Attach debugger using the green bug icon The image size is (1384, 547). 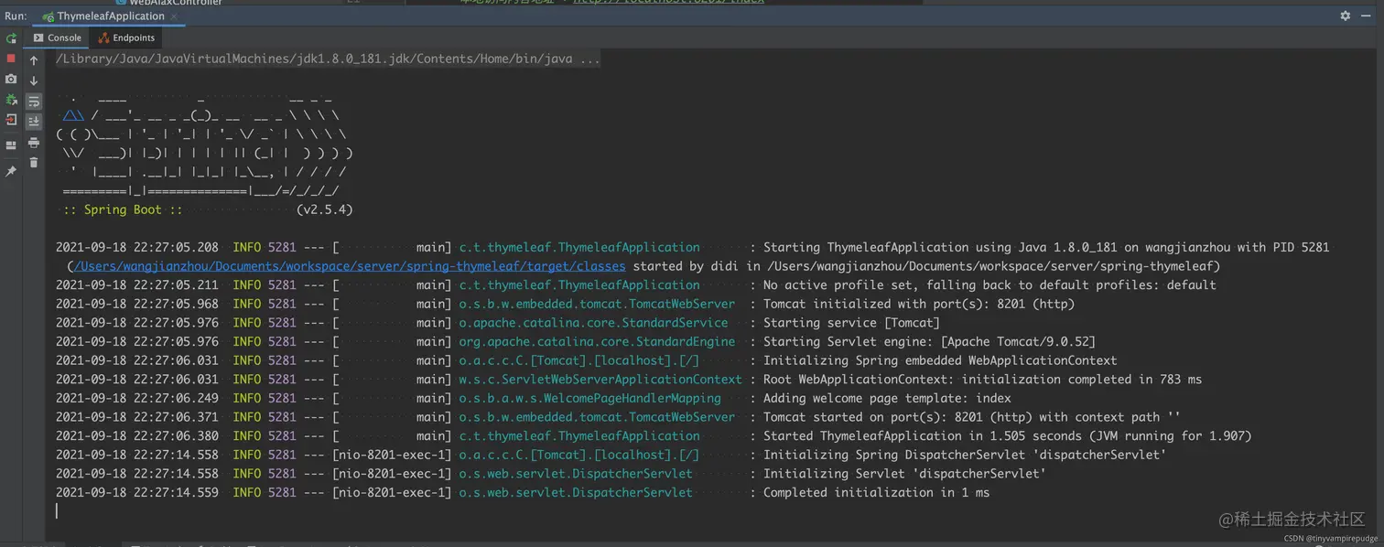click(x=11, y=100)
